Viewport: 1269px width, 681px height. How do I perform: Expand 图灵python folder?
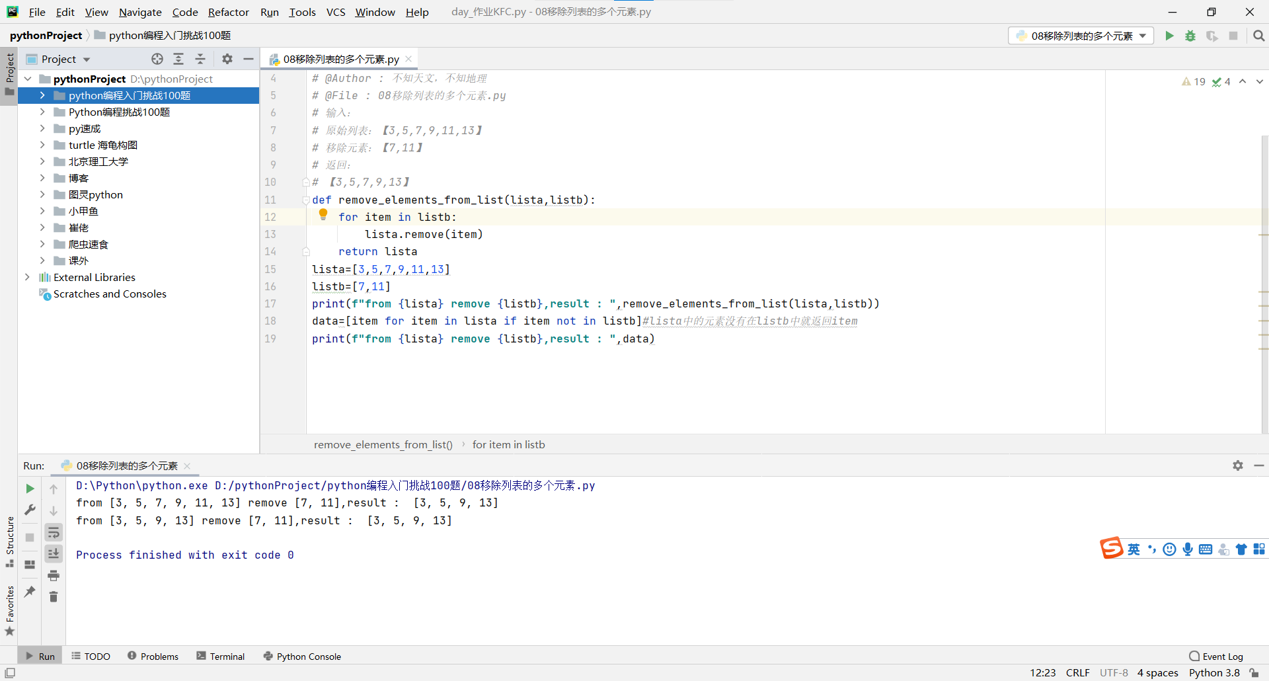42,194
